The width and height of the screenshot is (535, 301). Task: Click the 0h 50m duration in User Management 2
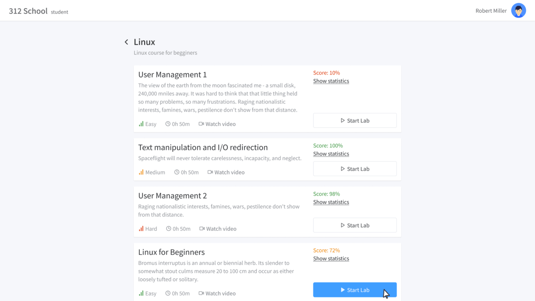click(181, 229)
